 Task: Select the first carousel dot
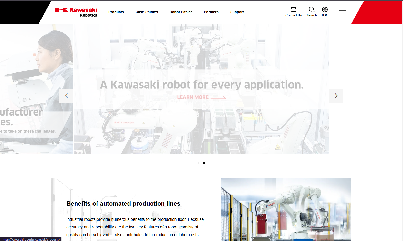[x=198, y=163]
